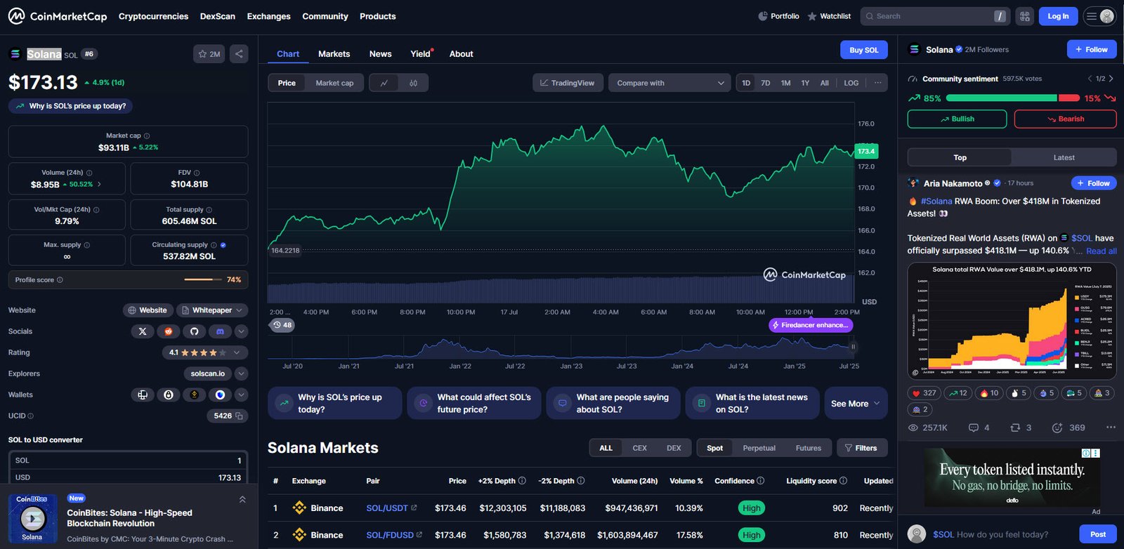Select the line chart style icon
This screenshot has height=549, width=1124.
coord(384,83)
